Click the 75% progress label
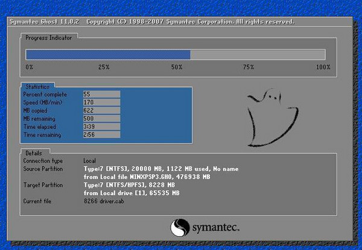362x250 pixels. [249, 67]
